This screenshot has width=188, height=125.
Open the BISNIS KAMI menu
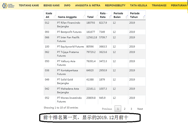click(51, 5)
